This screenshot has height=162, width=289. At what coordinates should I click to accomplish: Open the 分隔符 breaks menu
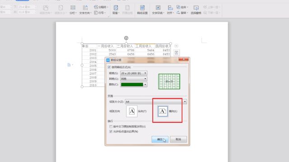[101, 7]
